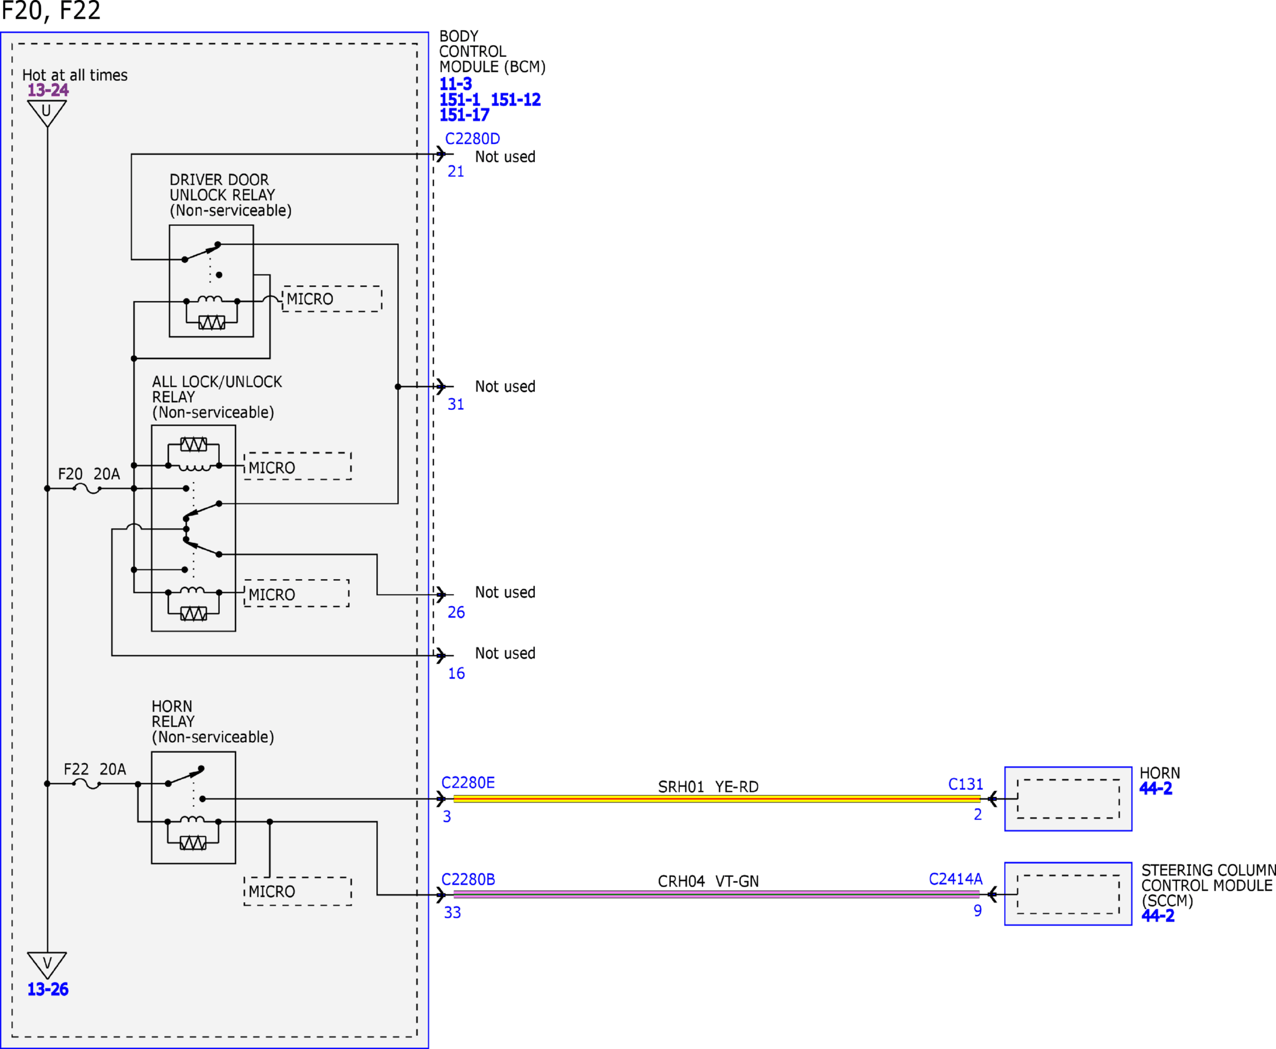Click the Body Control Module (BCM) title
Image resolution: width=1276 pixels, height=1049 pixels.
point(492,52)
